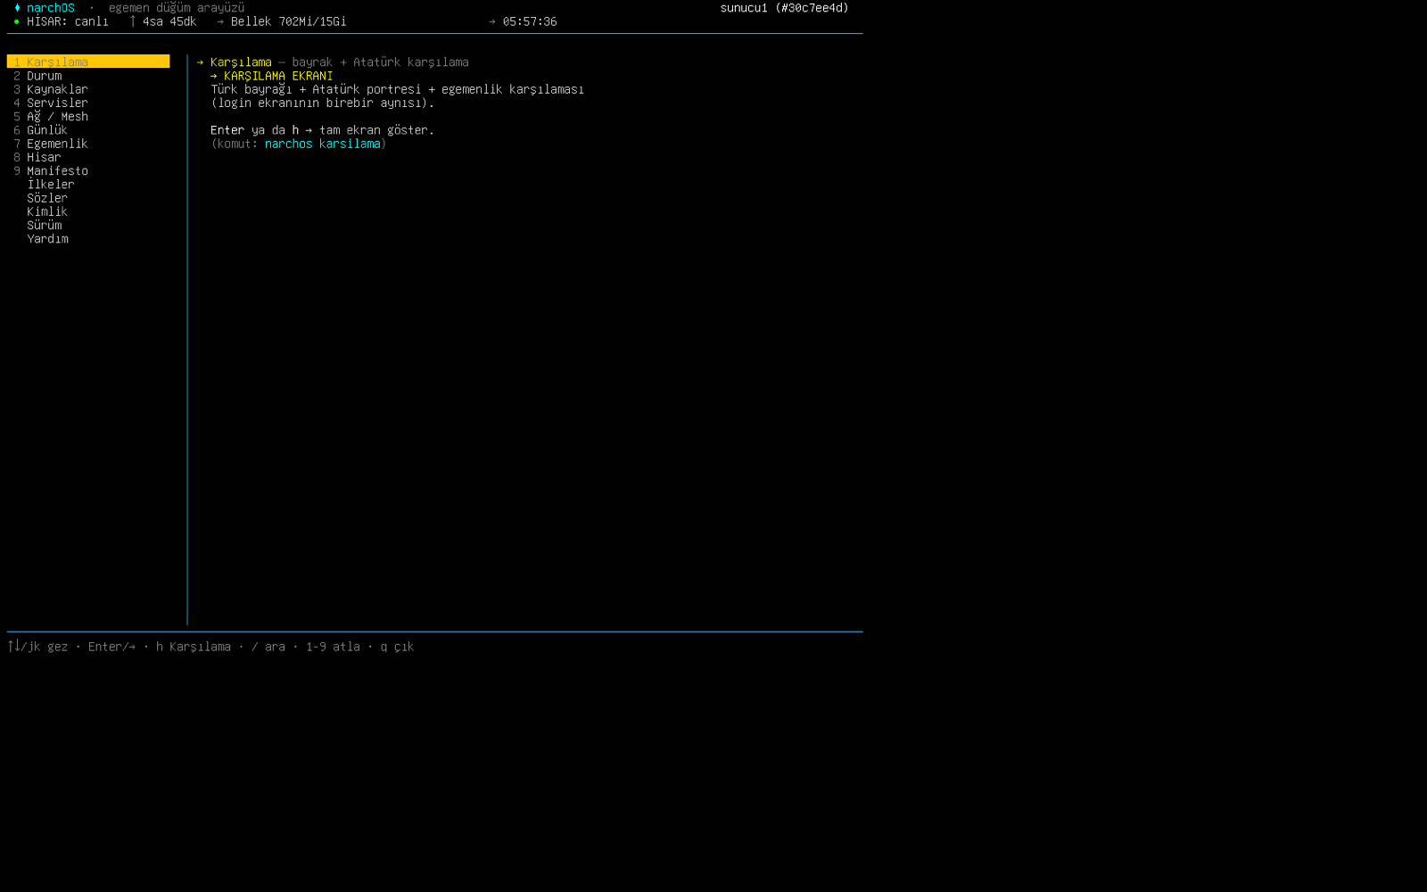
Task: Select the Sözler entry
Action: (47, 198)
